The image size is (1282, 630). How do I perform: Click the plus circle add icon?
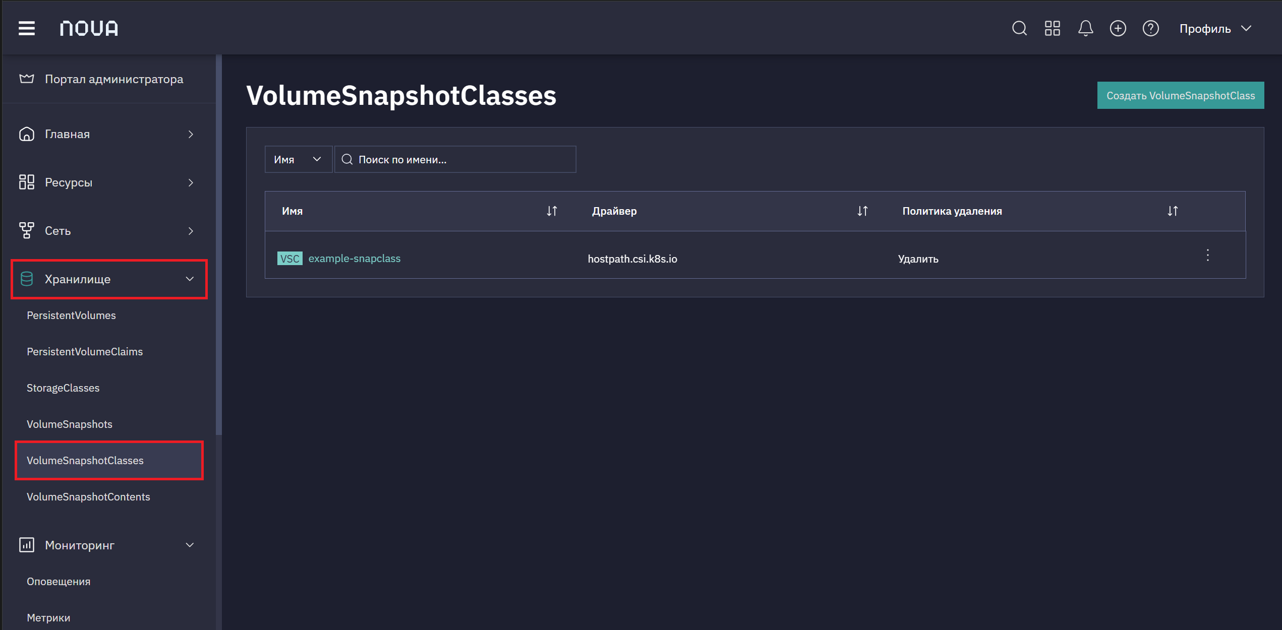[x=1118, y=28]
